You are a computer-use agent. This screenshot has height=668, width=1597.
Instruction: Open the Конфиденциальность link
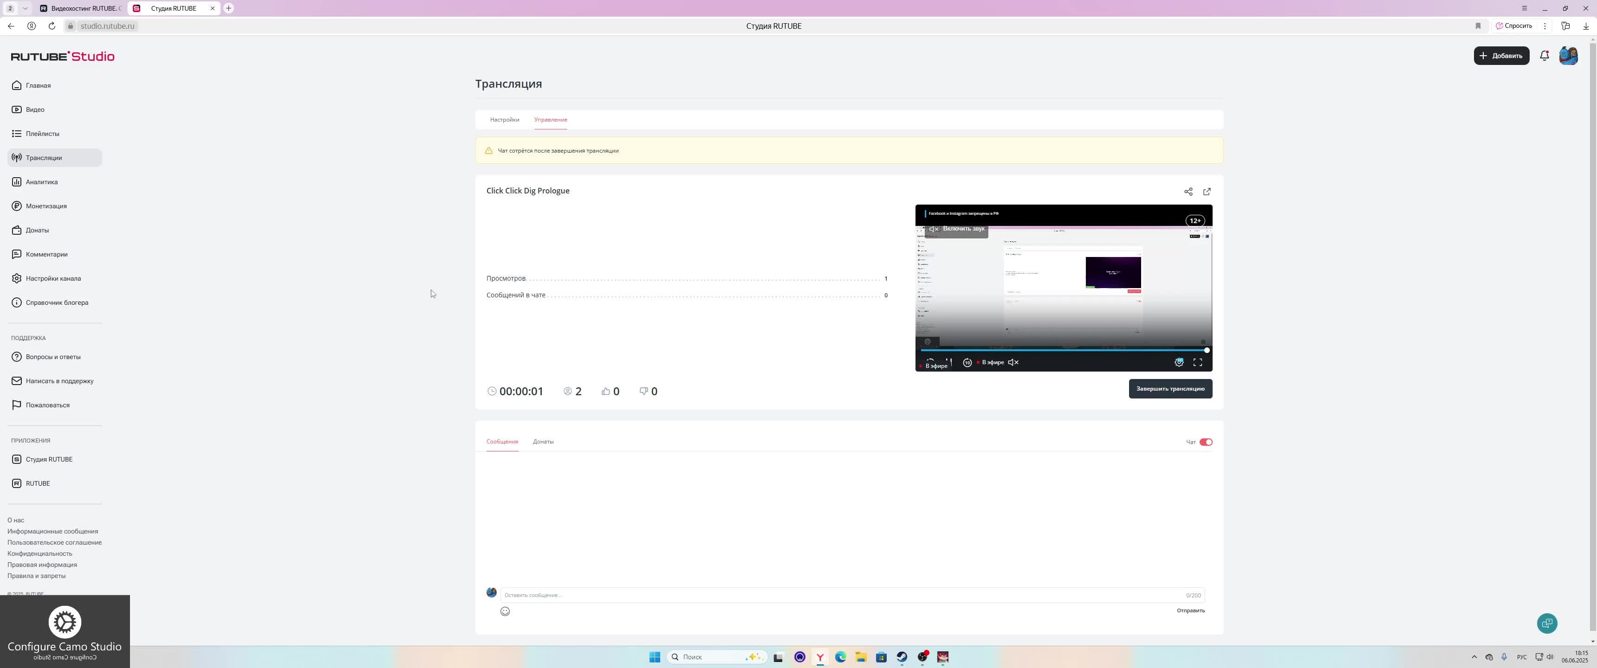click(x=39, y=554)
